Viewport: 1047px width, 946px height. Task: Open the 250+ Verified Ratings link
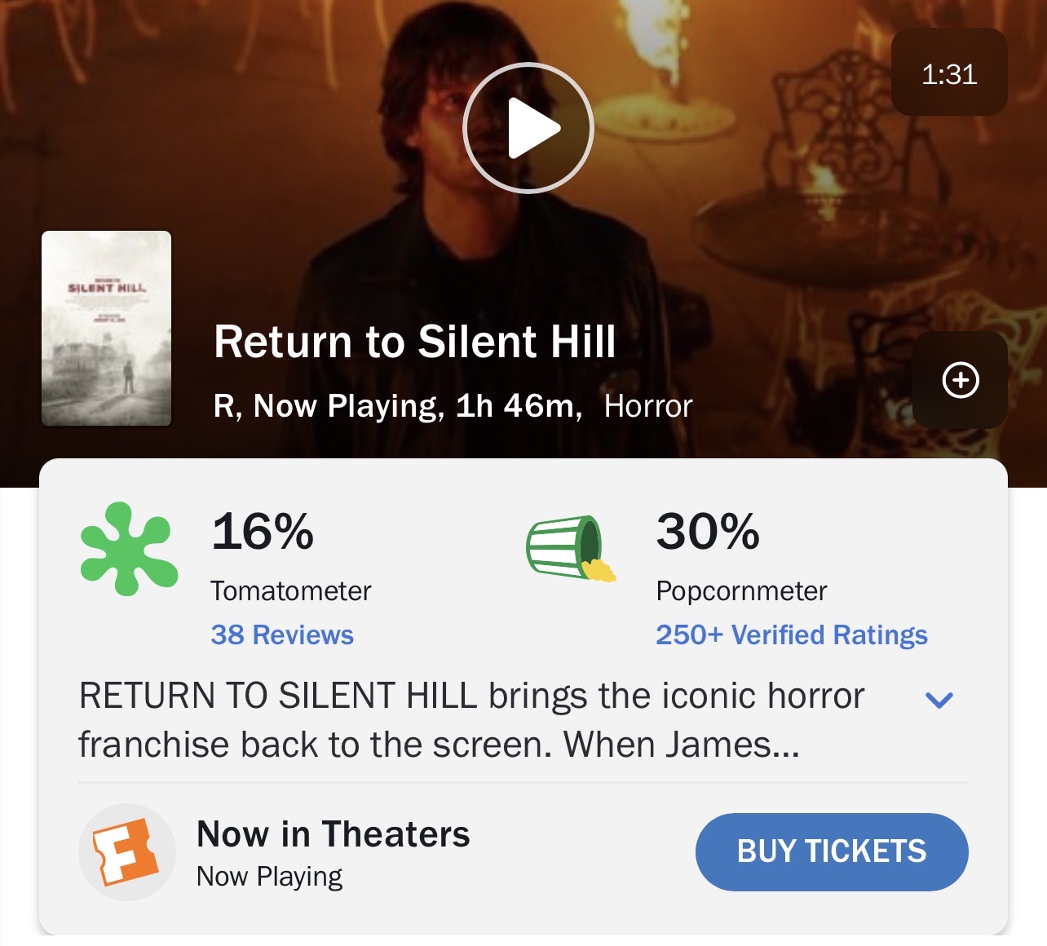click(791, 634)
